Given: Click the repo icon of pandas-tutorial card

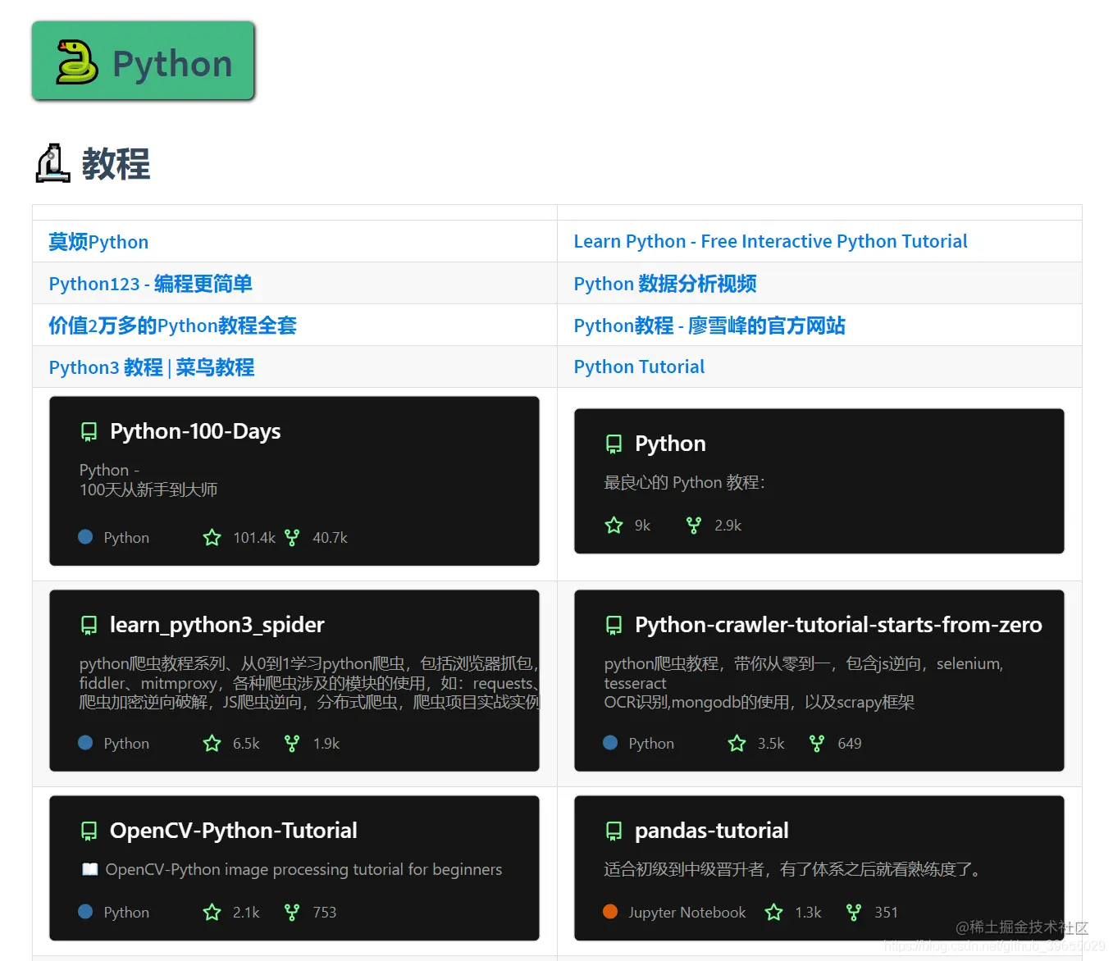Looking at the screenshot, I should (x=614, y=831).
